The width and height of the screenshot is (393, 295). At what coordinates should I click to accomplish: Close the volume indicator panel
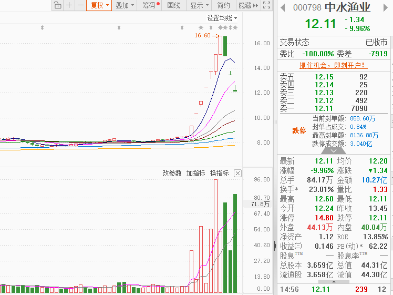pyautogui.click(x=237, y=174)
